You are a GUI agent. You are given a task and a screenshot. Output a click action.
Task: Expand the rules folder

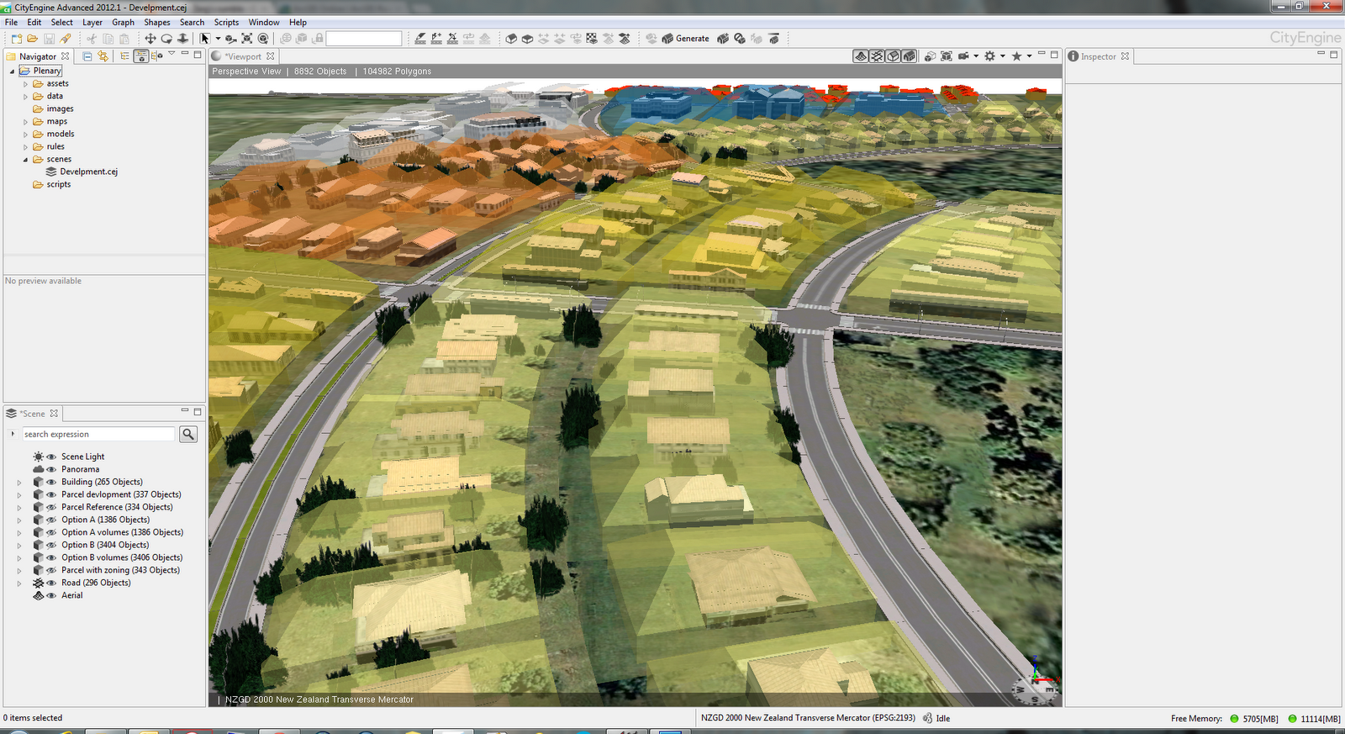click(25, 147)
